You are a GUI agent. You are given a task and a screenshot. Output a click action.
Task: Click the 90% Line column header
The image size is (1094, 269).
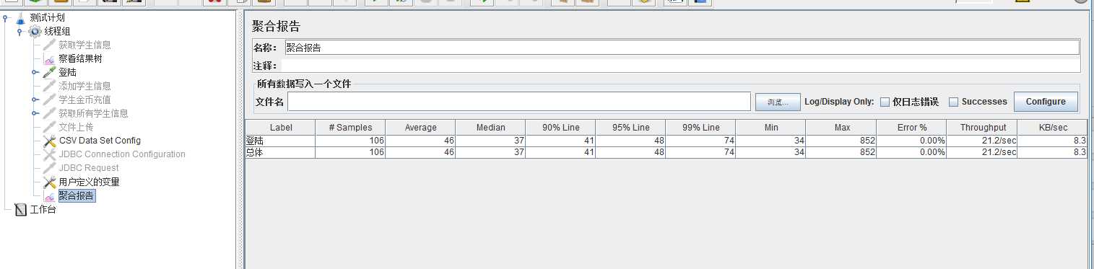560,127
